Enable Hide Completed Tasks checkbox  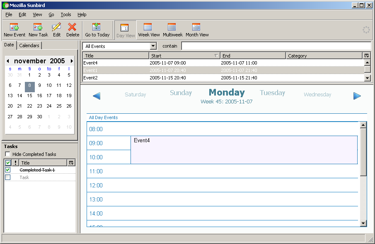pos(8,154)
